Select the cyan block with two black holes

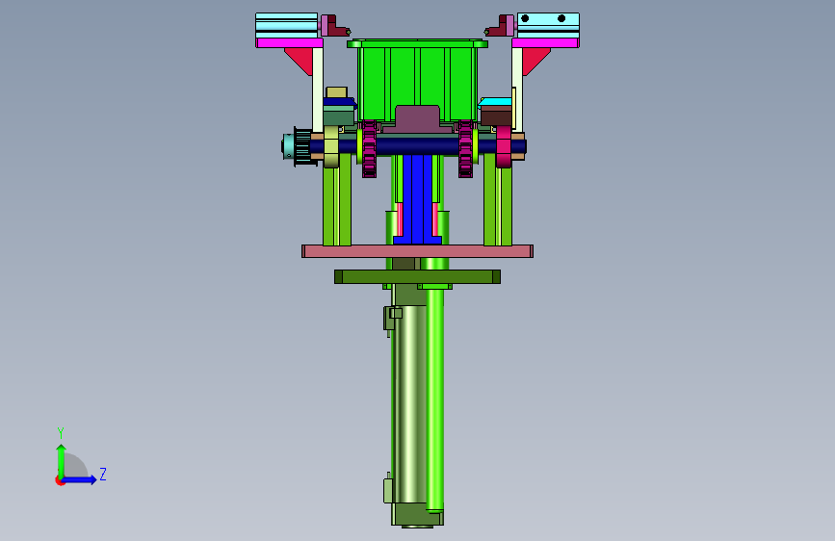pos(548,25)
